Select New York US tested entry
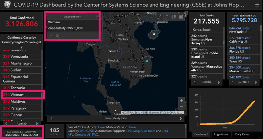 [243, 30]
